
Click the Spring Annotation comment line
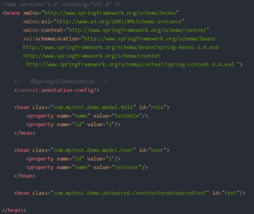point(61,82)
